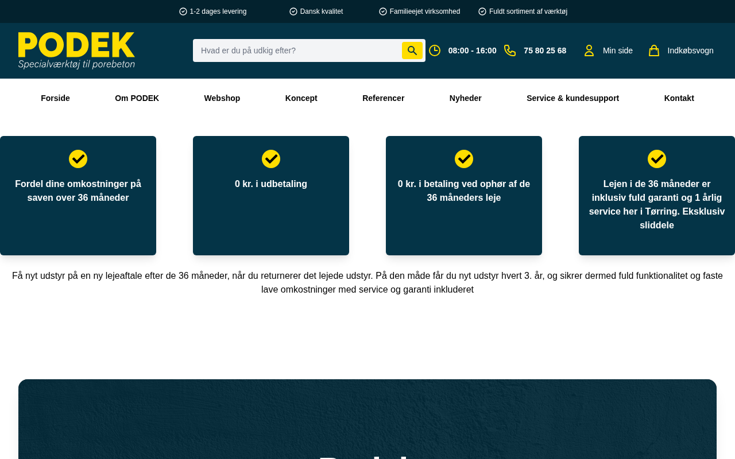Click the '0 kr. i udbetaling' card text
The image size is (735, 459).
click(x=271, y=184)
